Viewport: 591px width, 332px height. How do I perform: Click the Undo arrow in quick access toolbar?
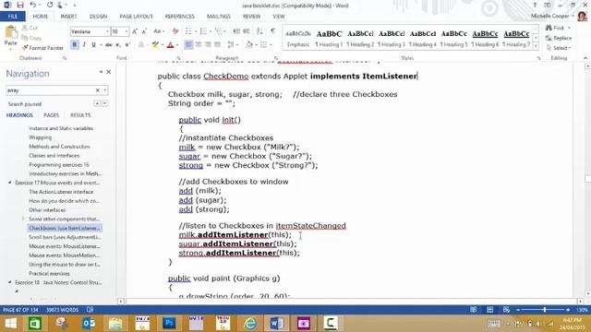click(33, 6)
